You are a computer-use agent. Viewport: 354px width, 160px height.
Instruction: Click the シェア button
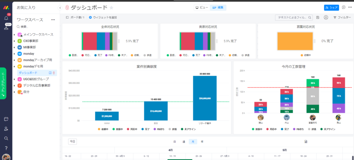click(x=331, y=8)
